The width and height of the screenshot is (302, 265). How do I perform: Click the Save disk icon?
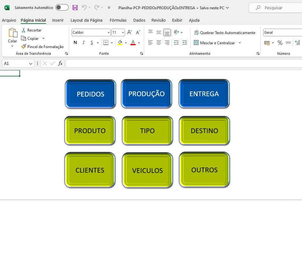75,8
